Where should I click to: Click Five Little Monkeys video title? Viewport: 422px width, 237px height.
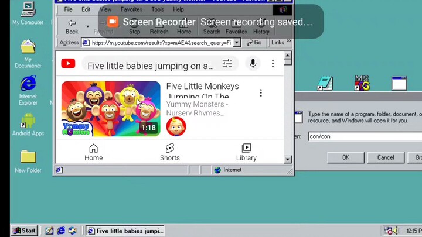(x=202, y=91)
